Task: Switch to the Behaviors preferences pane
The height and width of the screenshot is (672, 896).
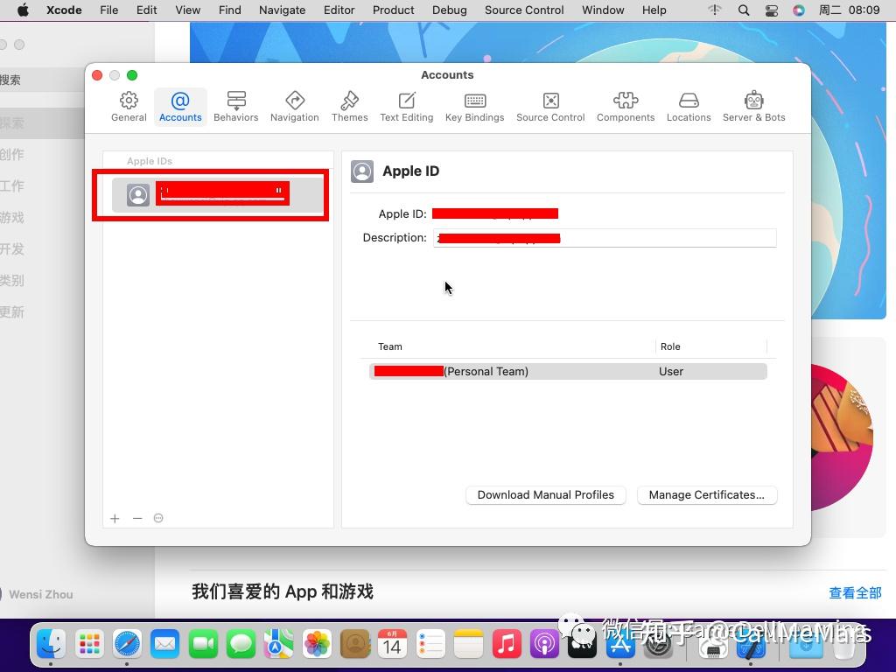Action: [236, 107]
